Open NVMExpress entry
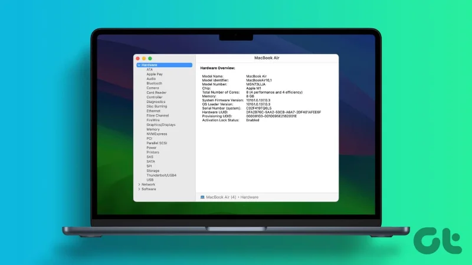 (156, 134)
